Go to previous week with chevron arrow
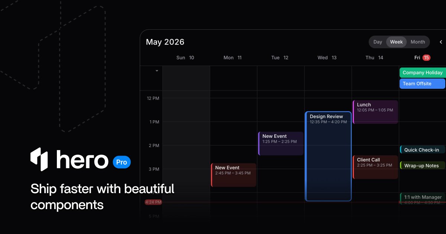The height and width of the screenshot is (234, 446). coord(441,42)
